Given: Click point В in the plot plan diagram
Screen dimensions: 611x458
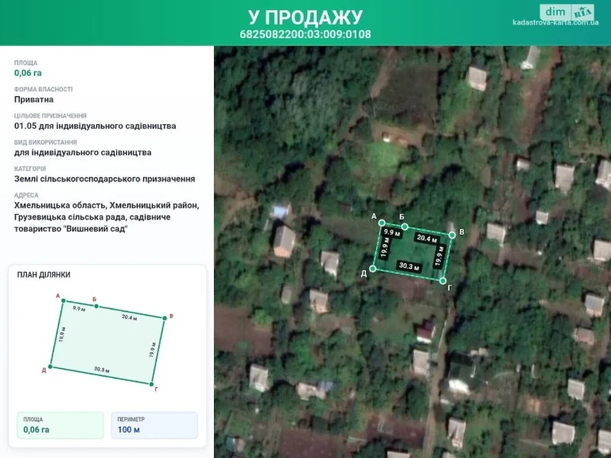Looking at the screenshot, I should click(165, 318).
